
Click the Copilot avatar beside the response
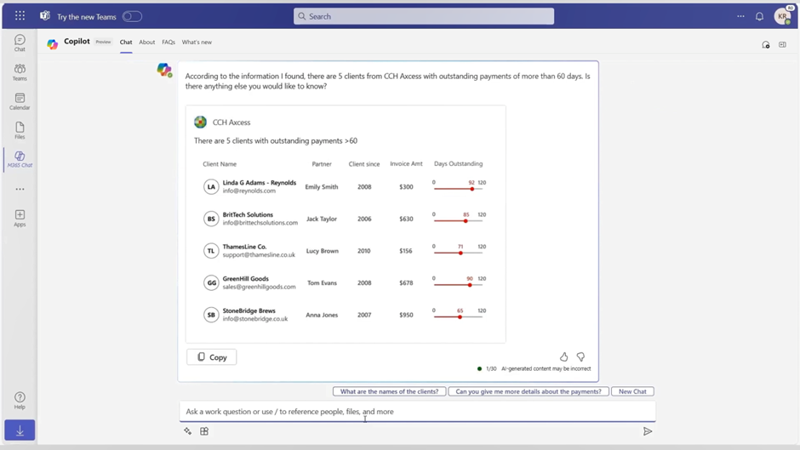pos(164,70)
